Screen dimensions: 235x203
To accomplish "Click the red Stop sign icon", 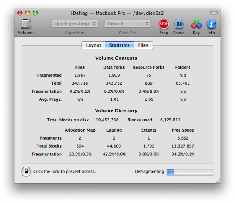I will 164,24.
